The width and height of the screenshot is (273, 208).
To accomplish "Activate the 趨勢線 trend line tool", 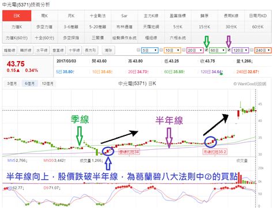I will 10,50.
